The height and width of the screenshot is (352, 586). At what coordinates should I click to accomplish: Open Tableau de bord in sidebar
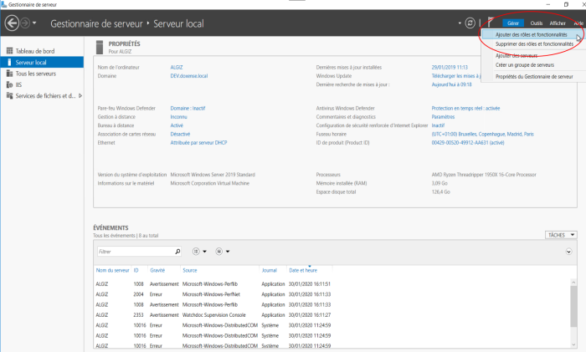coord(37,51)
